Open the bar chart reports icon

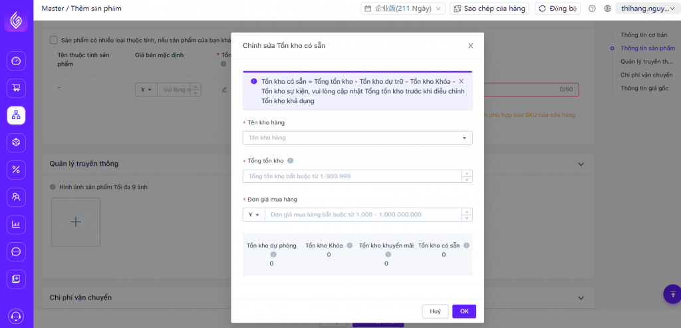coord(16,225)
